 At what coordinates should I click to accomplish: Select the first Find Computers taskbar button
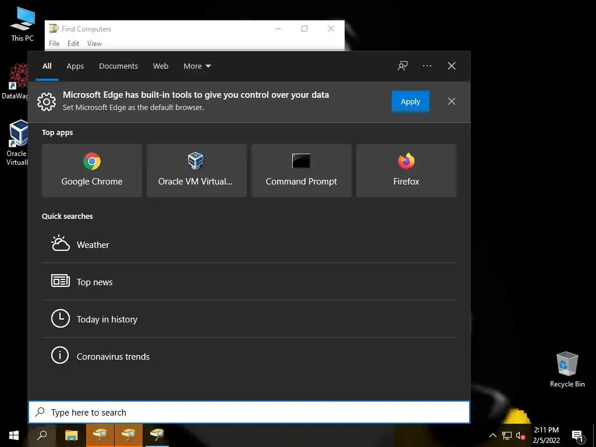click(x=100, y=435)
